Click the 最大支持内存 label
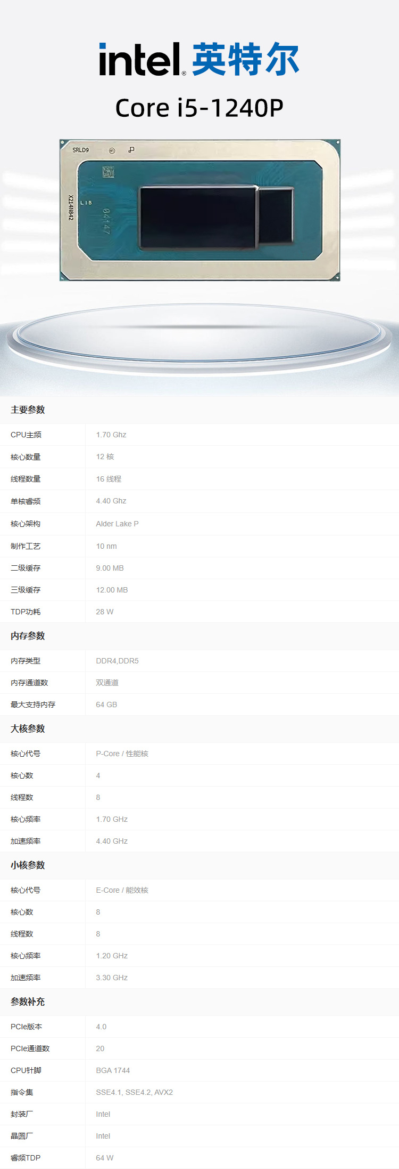 [x=33, y=704]
